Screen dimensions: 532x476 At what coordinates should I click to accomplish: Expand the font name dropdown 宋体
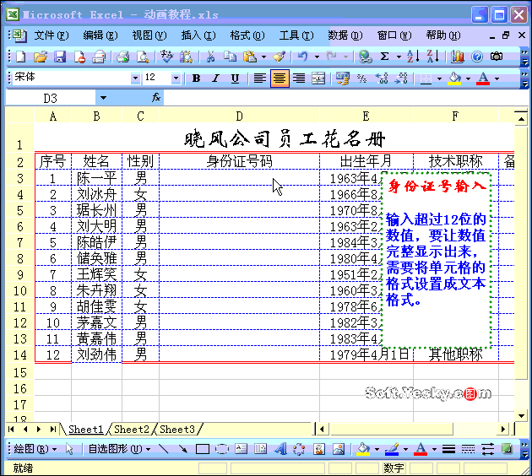(136, 78)
